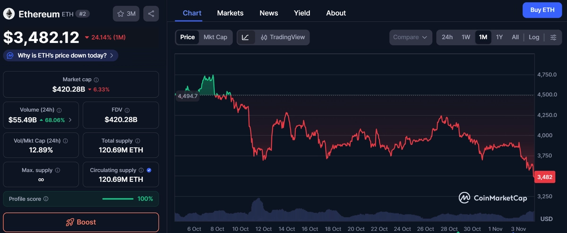Screen dimensions: 567x233
Task: Open the News tab
Action: [x=269, y=13]
